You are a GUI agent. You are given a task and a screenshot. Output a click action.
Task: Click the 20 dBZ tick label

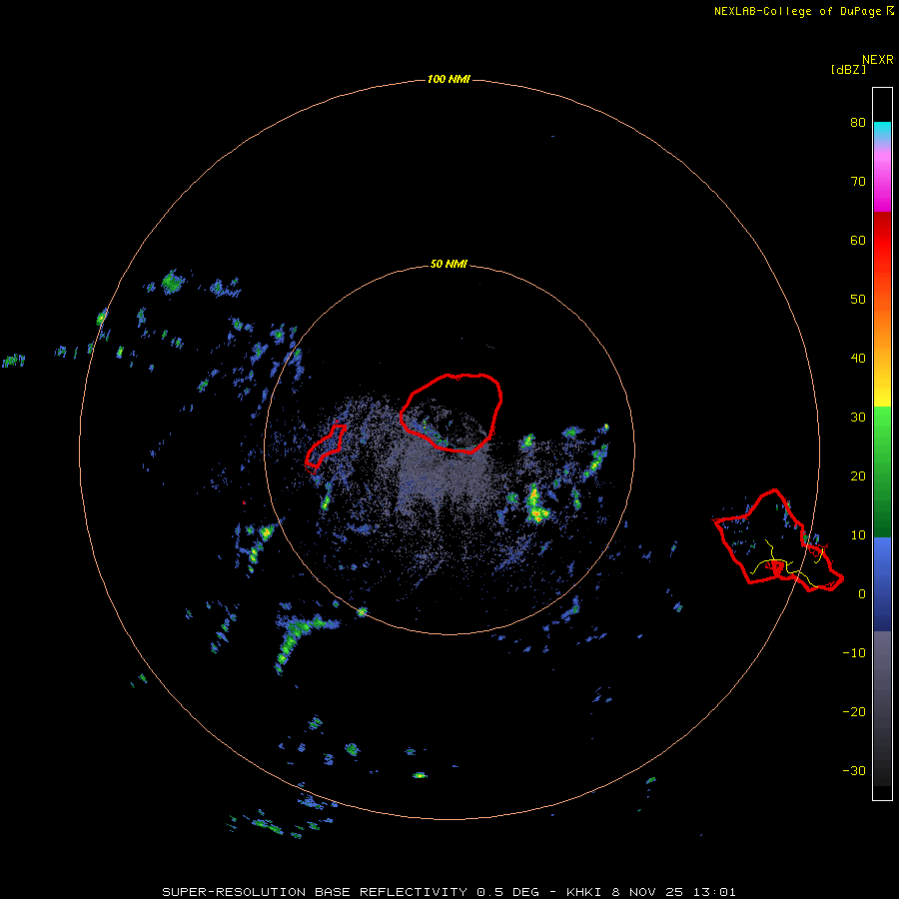(858, 475)
